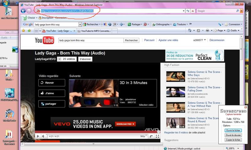Click the partager share button
Viewport: 251px width, 150px height.
click(51, 104)
